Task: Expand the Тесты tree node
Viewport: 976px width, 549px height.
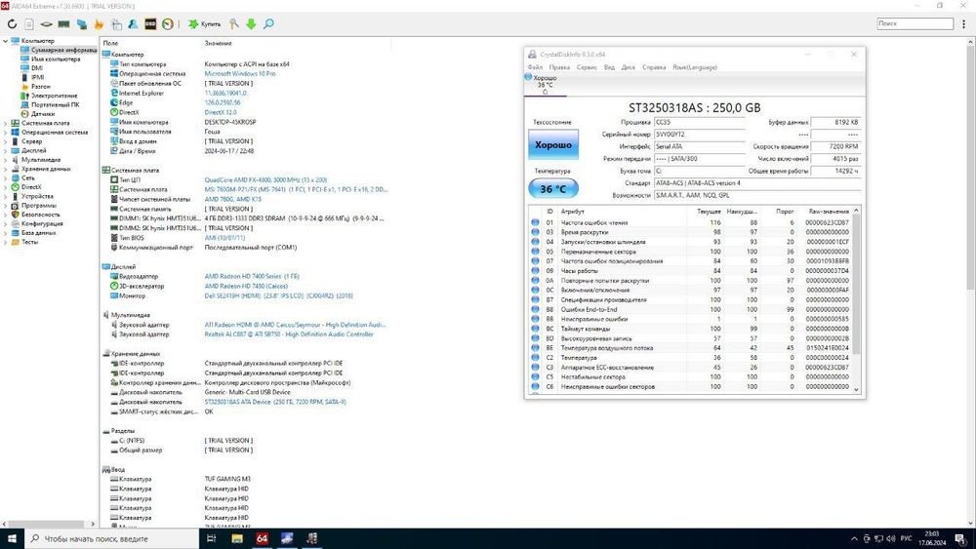Action: click(5, 242)
